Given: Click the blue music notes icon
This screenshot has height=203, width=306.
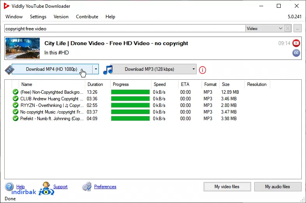Looking at the screenshot, I should [x=108, y=70].
